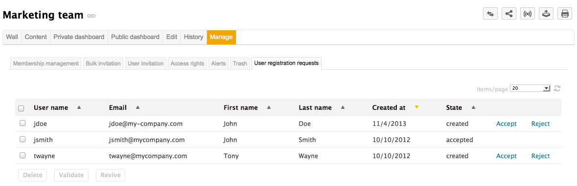Viewport: 577px width, 186px height.
Task: Sort by State column arrow
Action: pos(473,107)
